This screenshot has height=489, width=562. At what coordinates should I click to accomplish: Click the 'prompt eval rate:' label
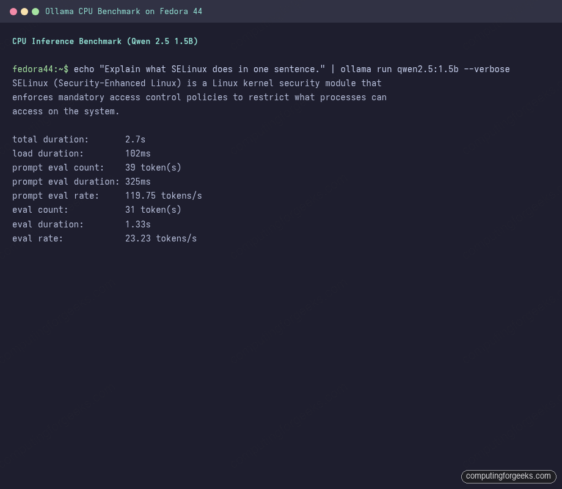(56, 196)
